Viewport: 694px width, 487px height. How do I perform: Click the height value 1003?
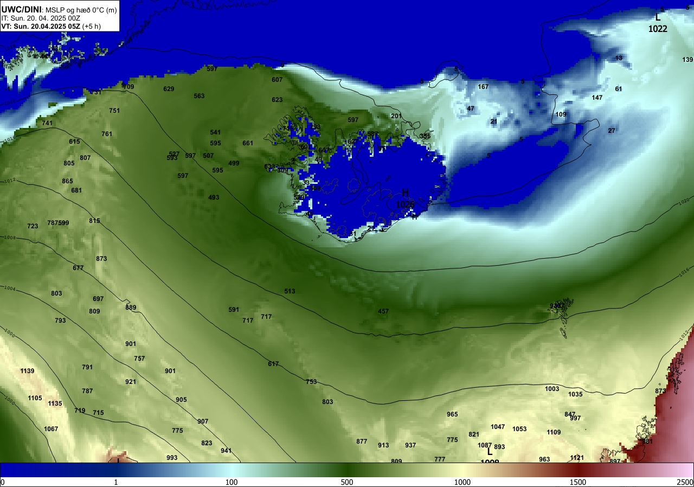click(552, 389)
